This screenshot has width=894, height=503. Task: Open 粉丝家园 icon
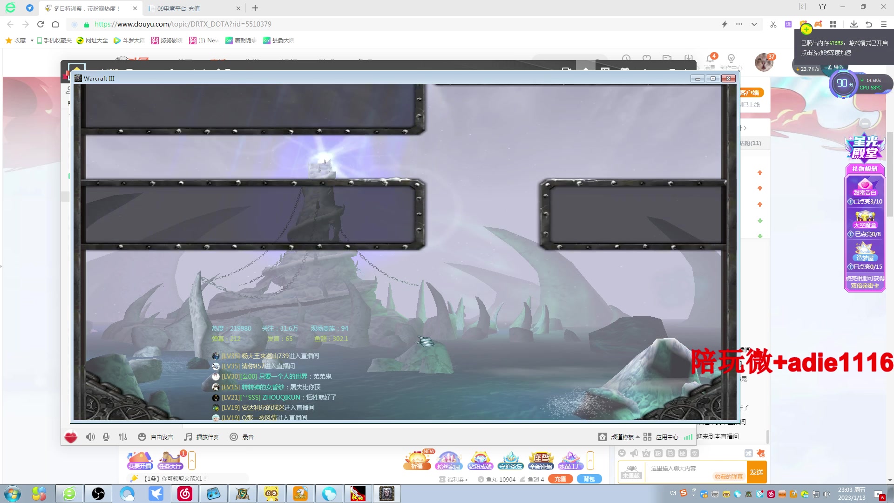(448, 461)
